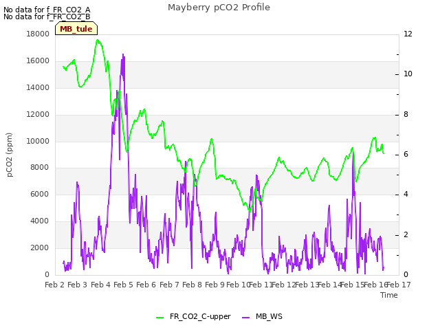
Task: Click the right axis value 12
Action: click(408, 34)
